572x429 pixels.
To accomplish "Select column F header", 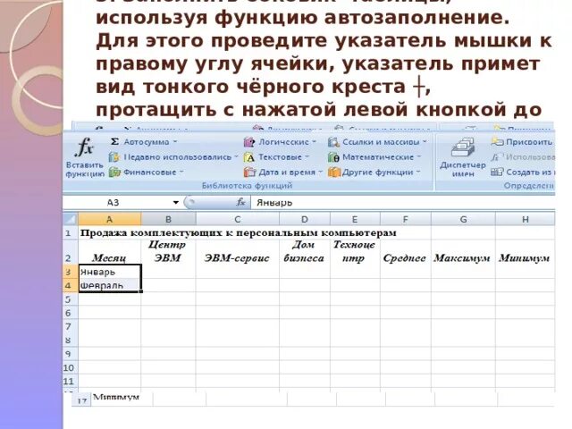I will tap(405, 219).
